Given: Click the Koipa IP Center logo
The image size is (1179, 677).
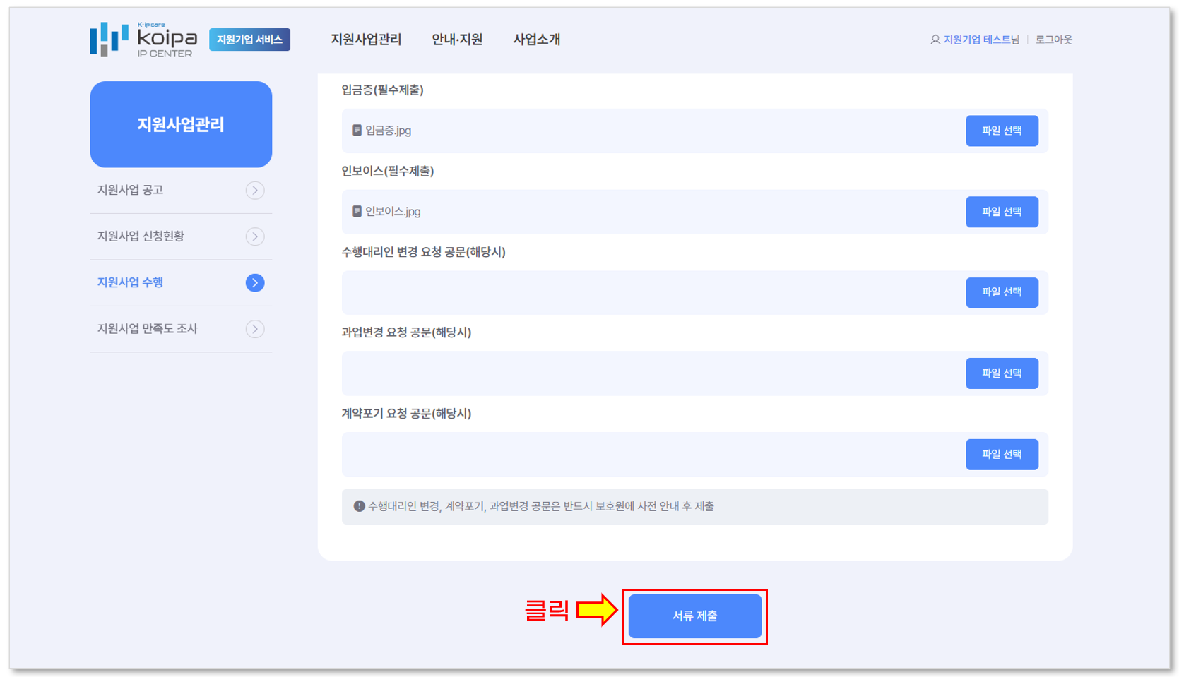Looking at the screenshot, I should click(143, 40).
